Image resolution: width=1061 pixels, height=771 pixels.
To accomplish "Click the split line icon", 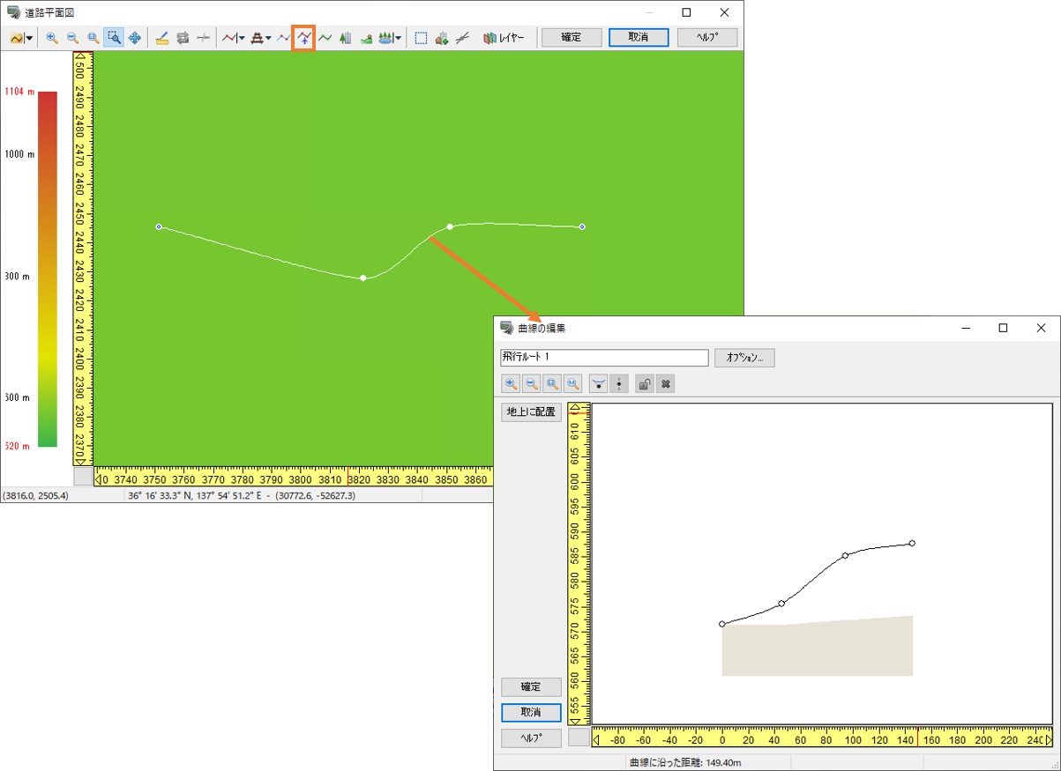I will click(x=204, y=38).
